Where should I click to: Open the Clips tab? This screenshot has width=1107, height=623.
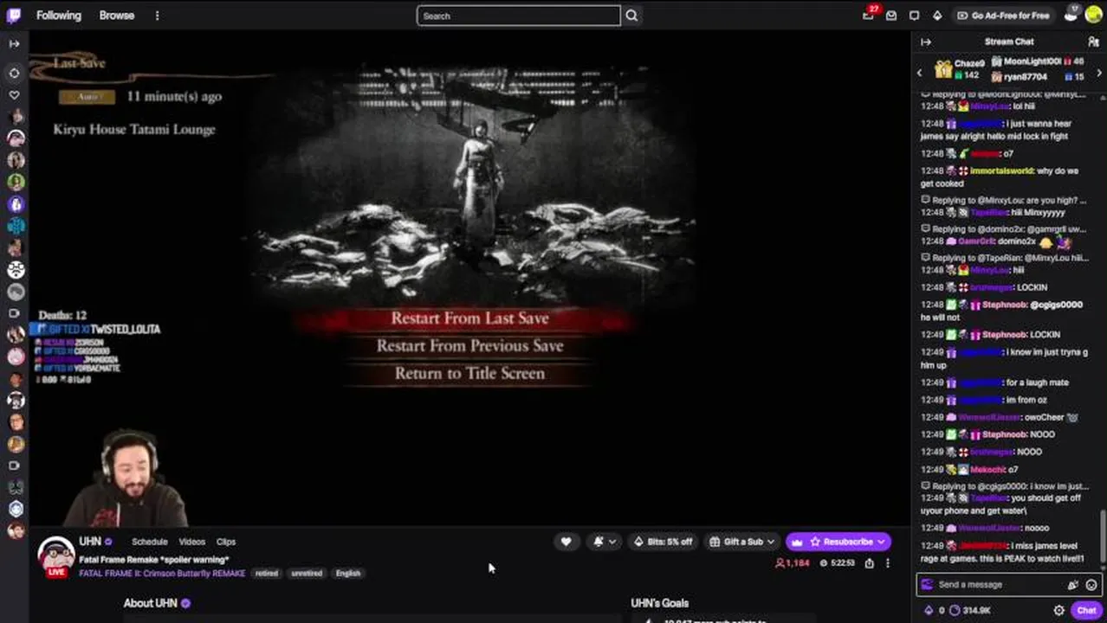226,542
